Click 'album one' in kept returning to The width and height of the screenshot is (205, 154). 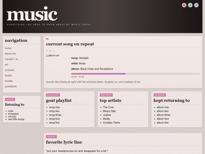(162, 107)
